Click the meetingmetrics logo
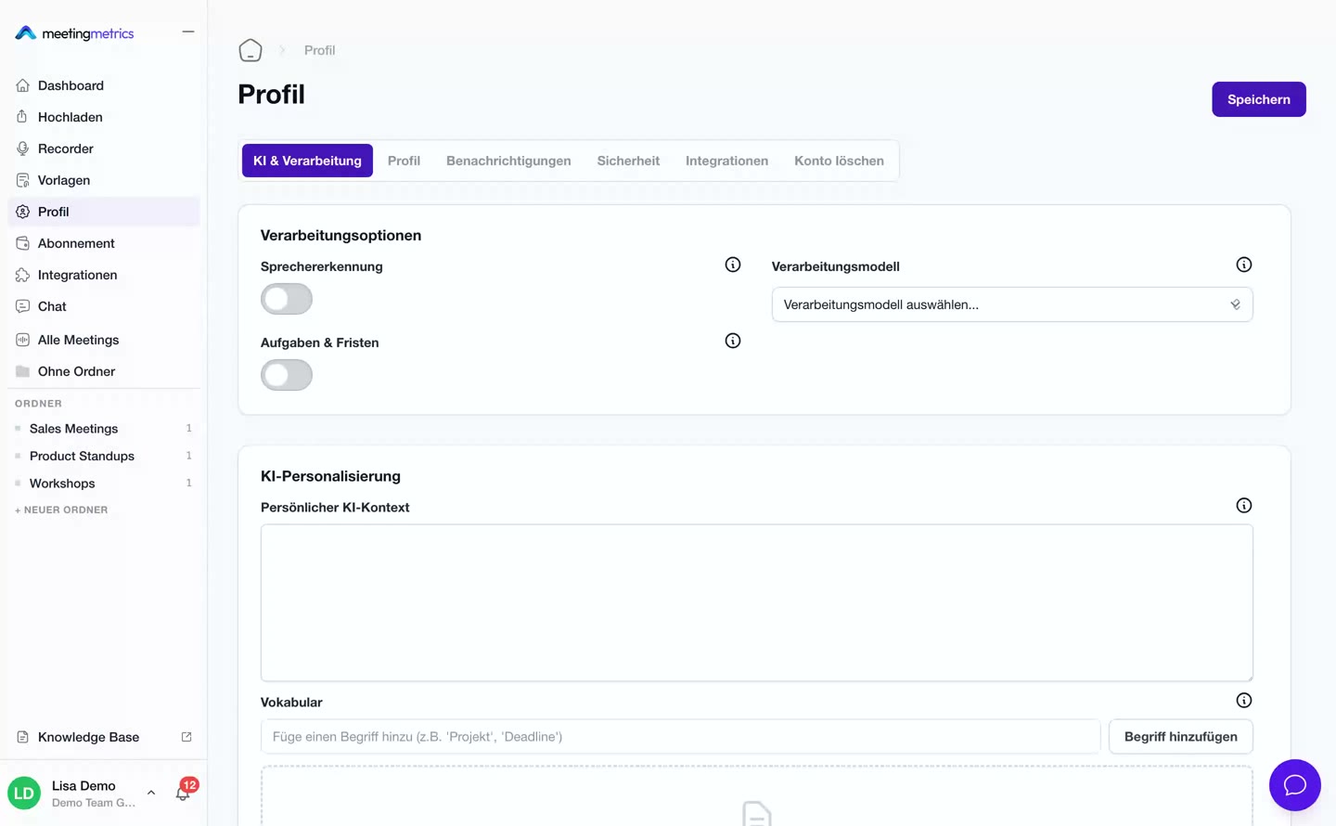Screen dimensions: 1336x826 (74, 33)
